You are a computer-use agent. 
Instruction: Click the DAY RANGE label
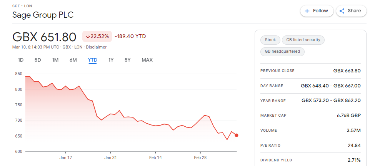click(272, 86)
